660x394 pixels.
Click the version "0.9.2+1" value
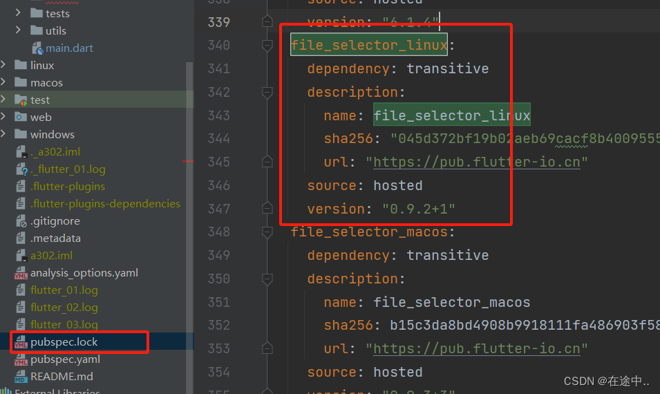(419, 209)
